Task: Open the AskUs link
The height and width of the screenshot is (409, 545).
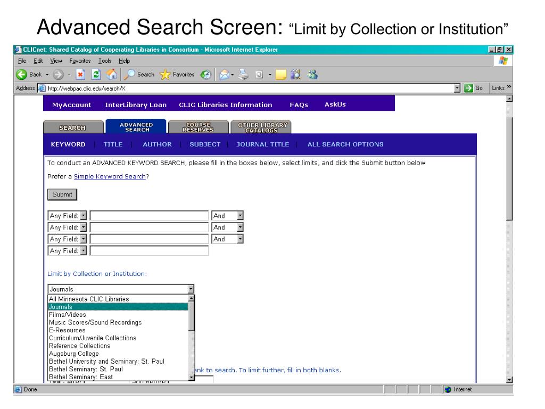Action: pyautogui.click(x=335, y=104)
